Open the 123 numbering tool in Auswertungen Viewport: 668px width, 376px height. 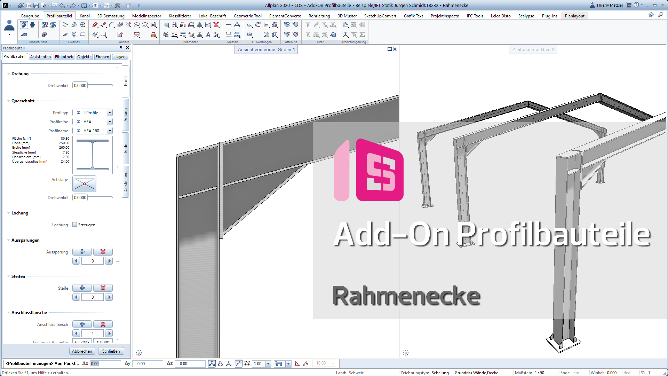[x=250, y=34]
